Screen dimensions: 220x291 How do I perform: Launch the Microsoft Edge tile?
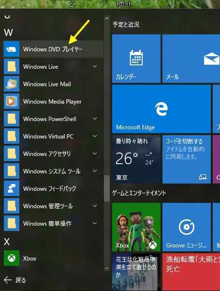coord(161,109)
